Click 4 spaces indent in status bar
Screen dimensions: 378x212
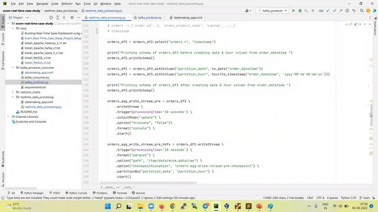[333, 198]
